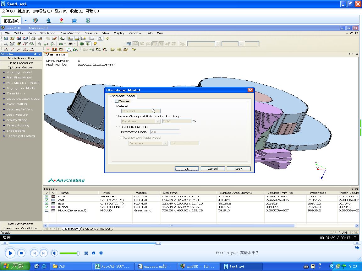
Task: Click the volume slider handle
Action: coord(78,253)
